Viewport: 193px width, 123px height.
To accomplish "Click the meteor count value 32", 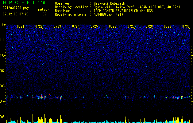I will [44, 14].
